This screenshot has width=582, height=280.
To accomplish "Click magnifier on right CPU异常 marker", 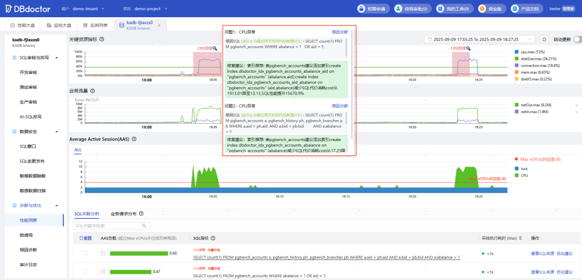I will point(468,48).
